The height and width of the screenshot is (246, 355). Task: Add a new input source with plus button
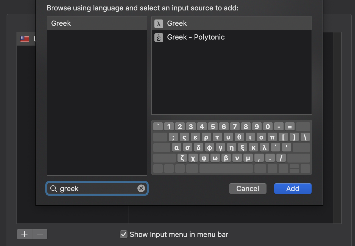pos(25,234)
